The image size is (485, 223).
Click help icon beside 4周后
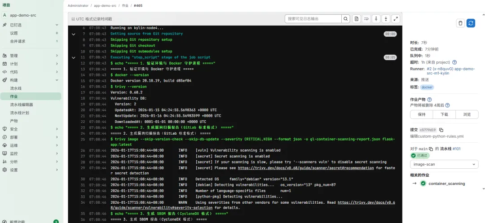447,105
